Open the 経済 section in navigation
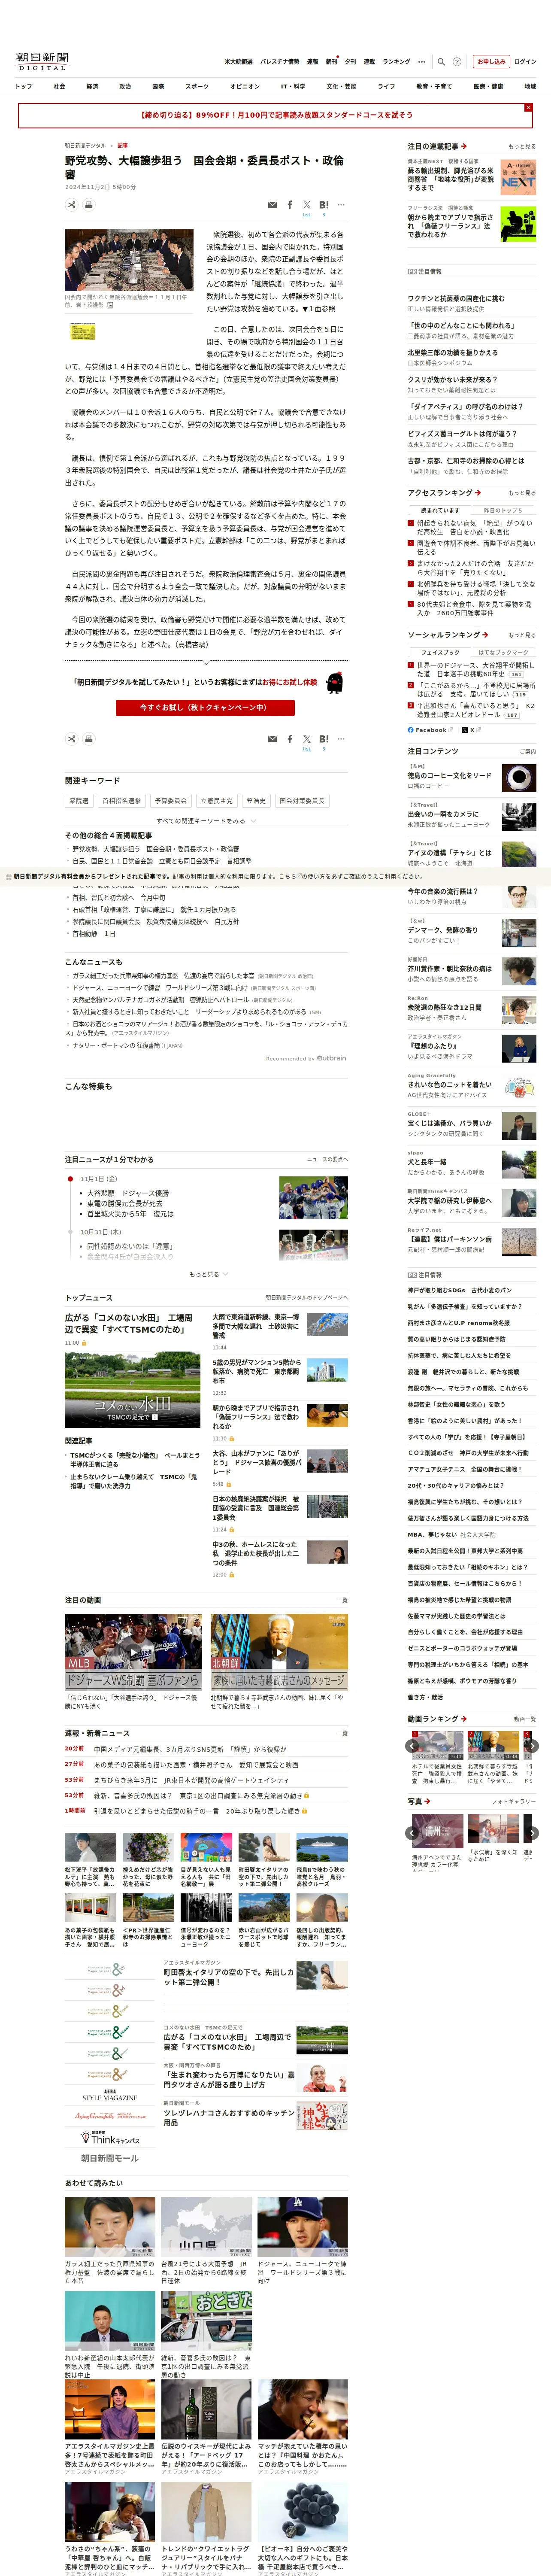 pos(92,87)
